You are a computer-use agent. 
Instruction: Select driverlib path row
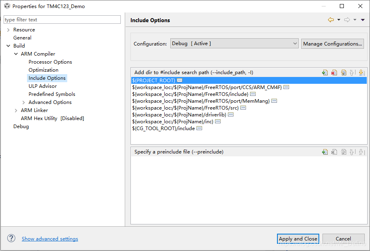pos(249,114)
